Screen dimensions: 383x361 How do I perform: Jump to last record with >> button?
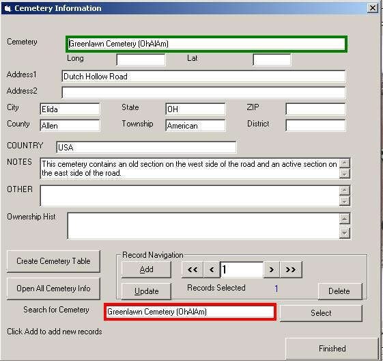(291, 269)
